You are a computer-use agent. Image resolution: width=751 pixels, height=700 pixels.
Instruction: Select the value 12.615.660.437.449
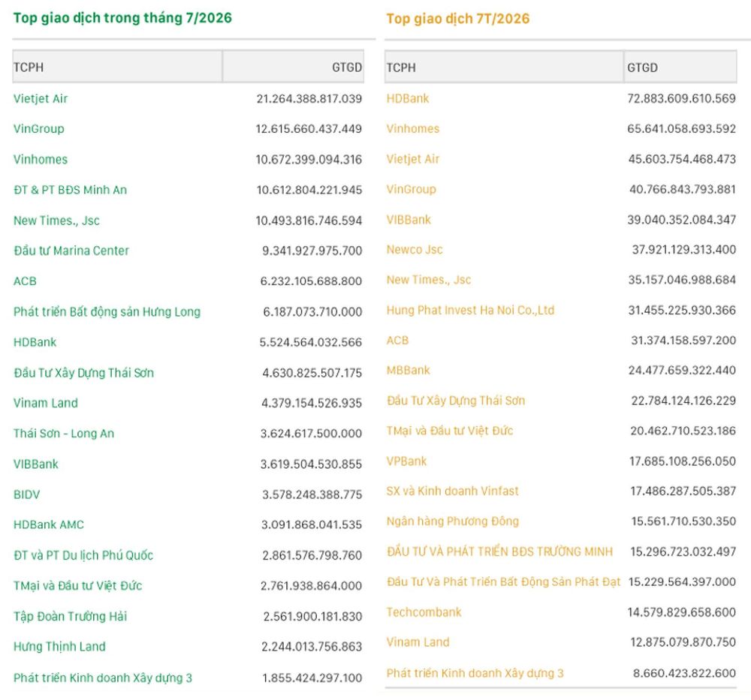309,129
